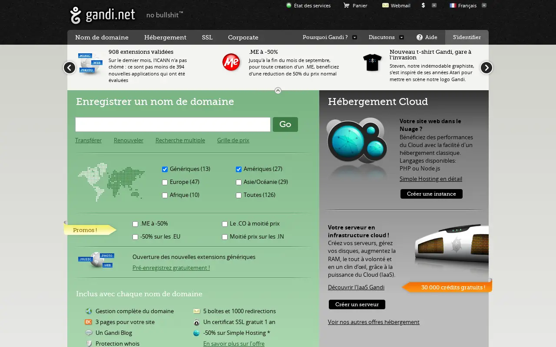Enable the .ME à -50% promo checkbox

(x=135, y=224)
